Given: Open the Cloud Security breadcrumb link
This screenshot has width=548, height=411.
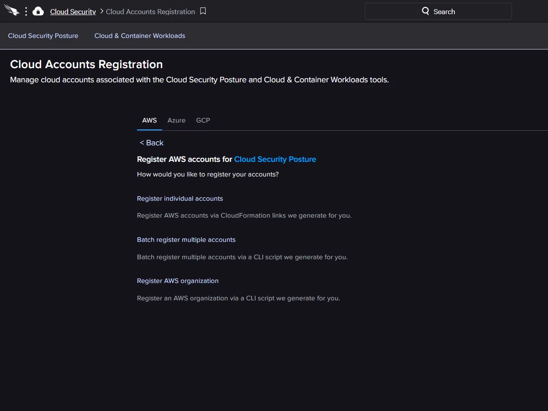Looking at the screenshot, I should (x=73, y=12).
